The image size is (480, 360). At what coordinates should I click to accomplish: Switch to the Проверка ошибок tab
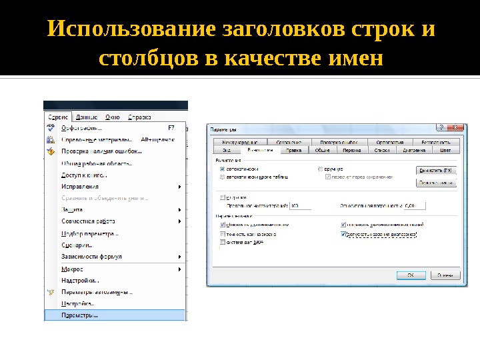(x=339, y=143)
